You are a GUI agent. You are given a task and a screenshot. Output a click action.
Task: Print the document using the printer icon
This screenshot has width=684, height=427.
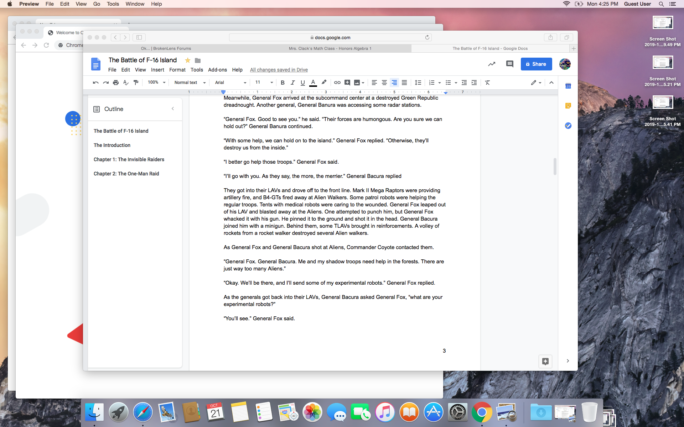tap(116, 83)
